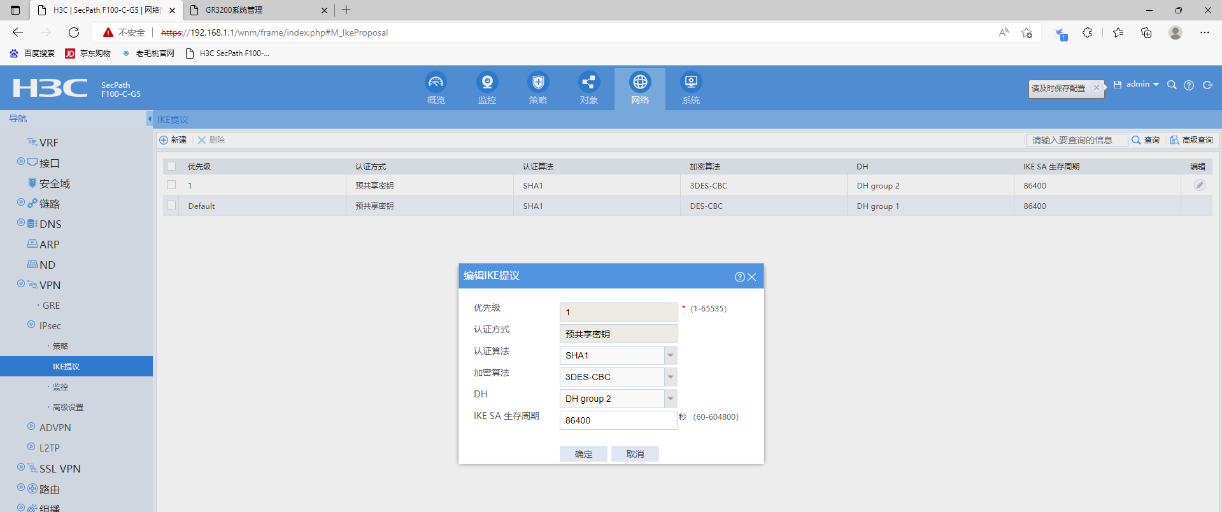Viewport: 1222px width, 512px height.
Task: Click the IKE SA 生存周期 input field
Action: pos(617,420)
